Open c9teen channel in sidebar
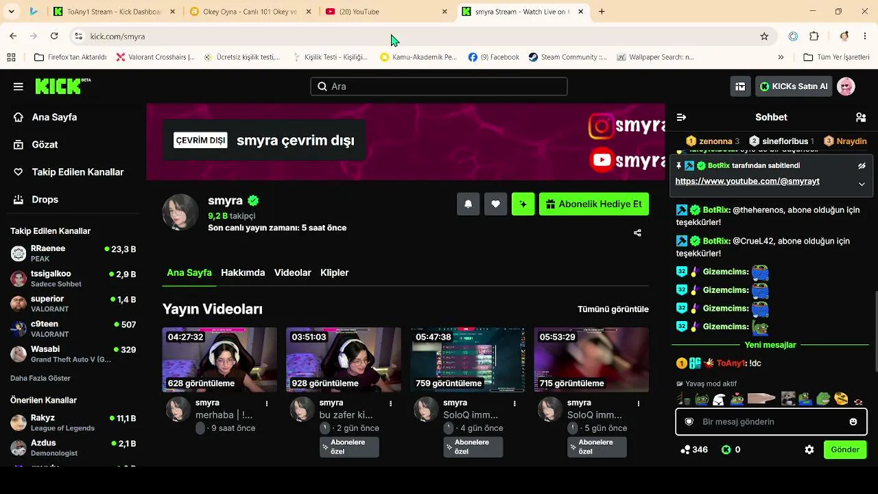Screen dimensions: 878x494 73,329
